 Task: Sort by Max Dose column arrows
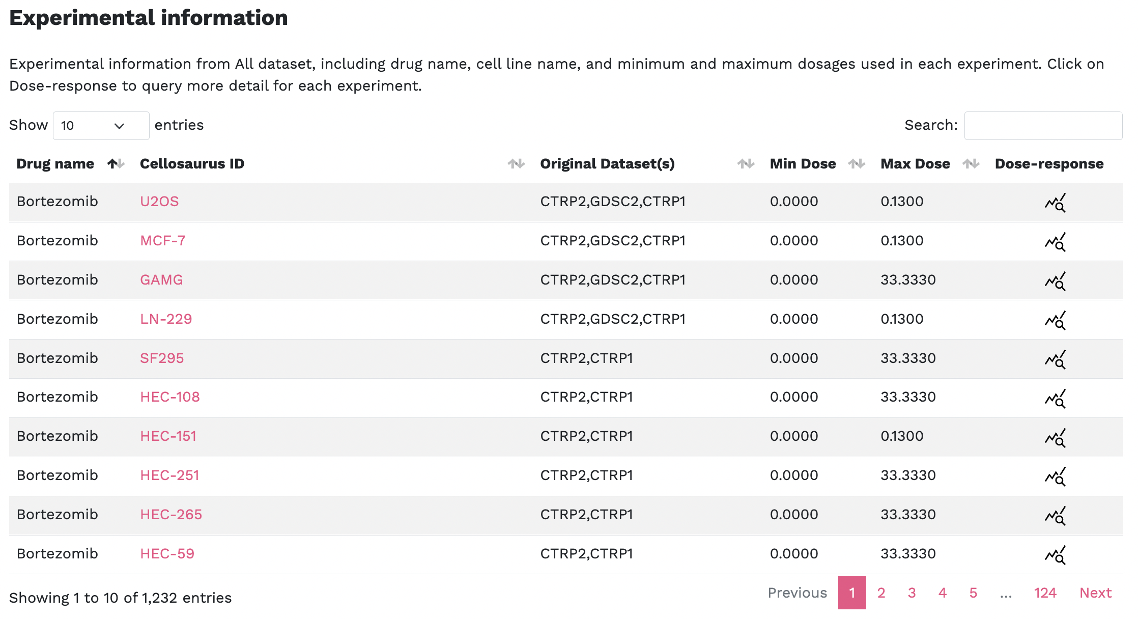click(x=971, y=164)
